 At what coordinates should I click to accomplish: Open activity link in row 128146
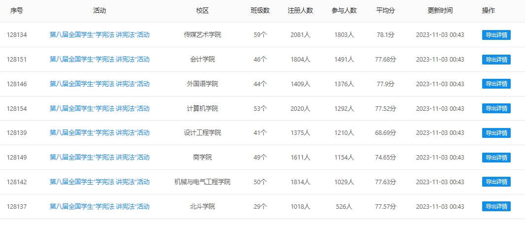(x=99, y=84)
